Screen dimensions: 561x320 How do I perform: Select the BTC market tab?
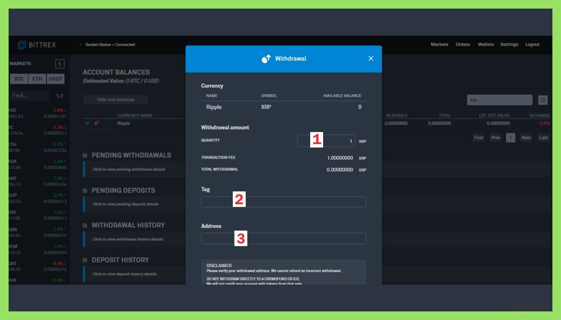pos(19,79)
